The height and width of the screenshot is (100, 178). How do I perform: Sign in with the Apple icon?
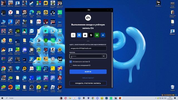click(x=85, y=35)
